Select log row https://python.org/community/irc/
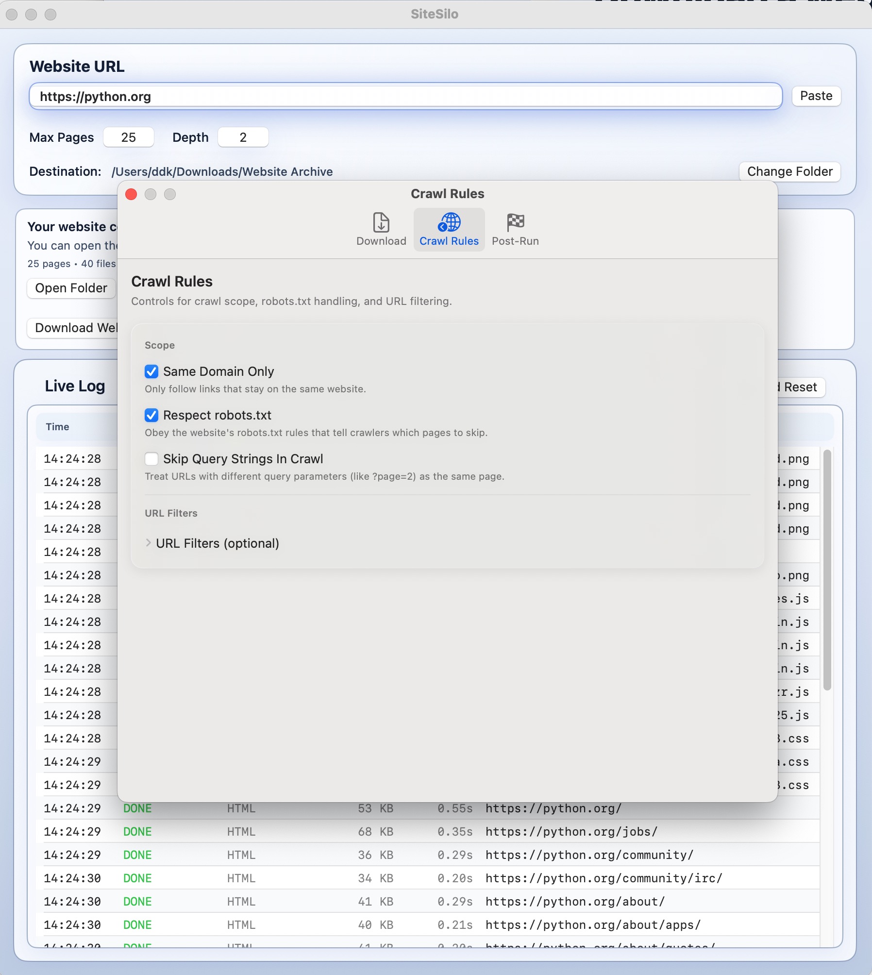This screenshot has height=975, width=872. [x=428, y=878]
